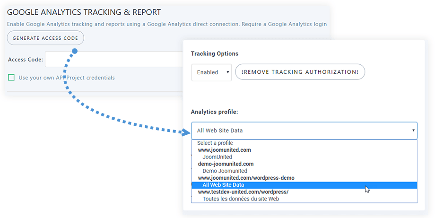Open the Analytics profile combo box
Image resolution: width=435 pixels, height=218 pixels.
point(304,131)
